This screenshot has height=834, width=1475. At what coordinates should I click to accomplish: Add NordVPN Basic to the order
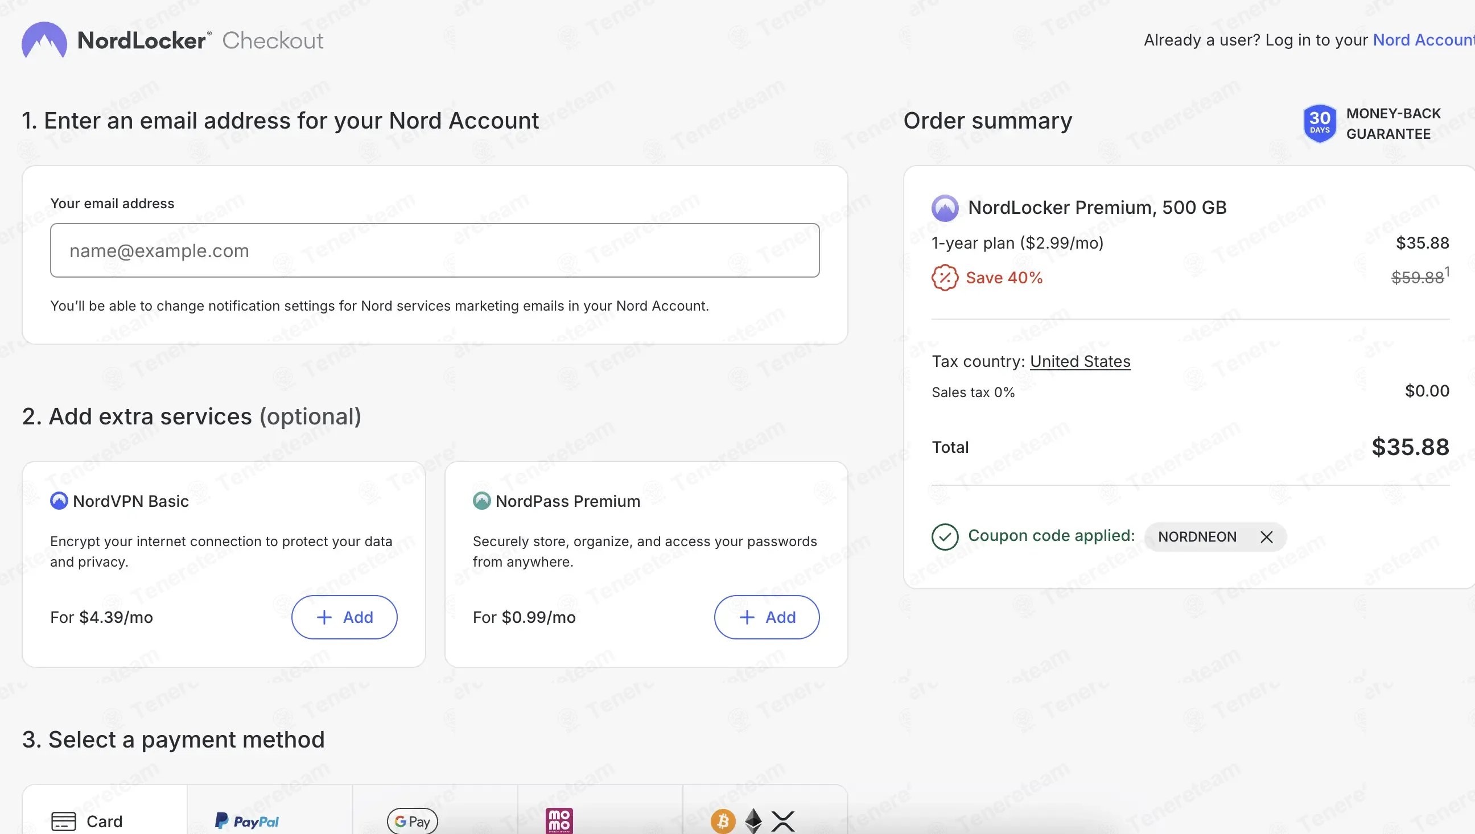pyautogui.click(x=344, y=617)
